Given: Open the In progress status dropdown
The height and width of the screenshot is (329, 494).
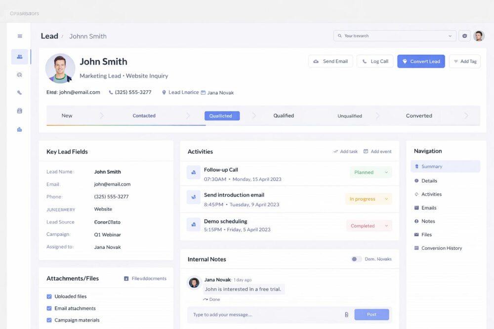Looking at the screenshot, I should [369, 199].
